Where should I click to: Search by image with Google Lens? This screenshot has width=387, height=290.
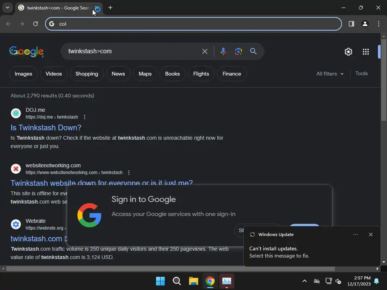coord(238,51)
